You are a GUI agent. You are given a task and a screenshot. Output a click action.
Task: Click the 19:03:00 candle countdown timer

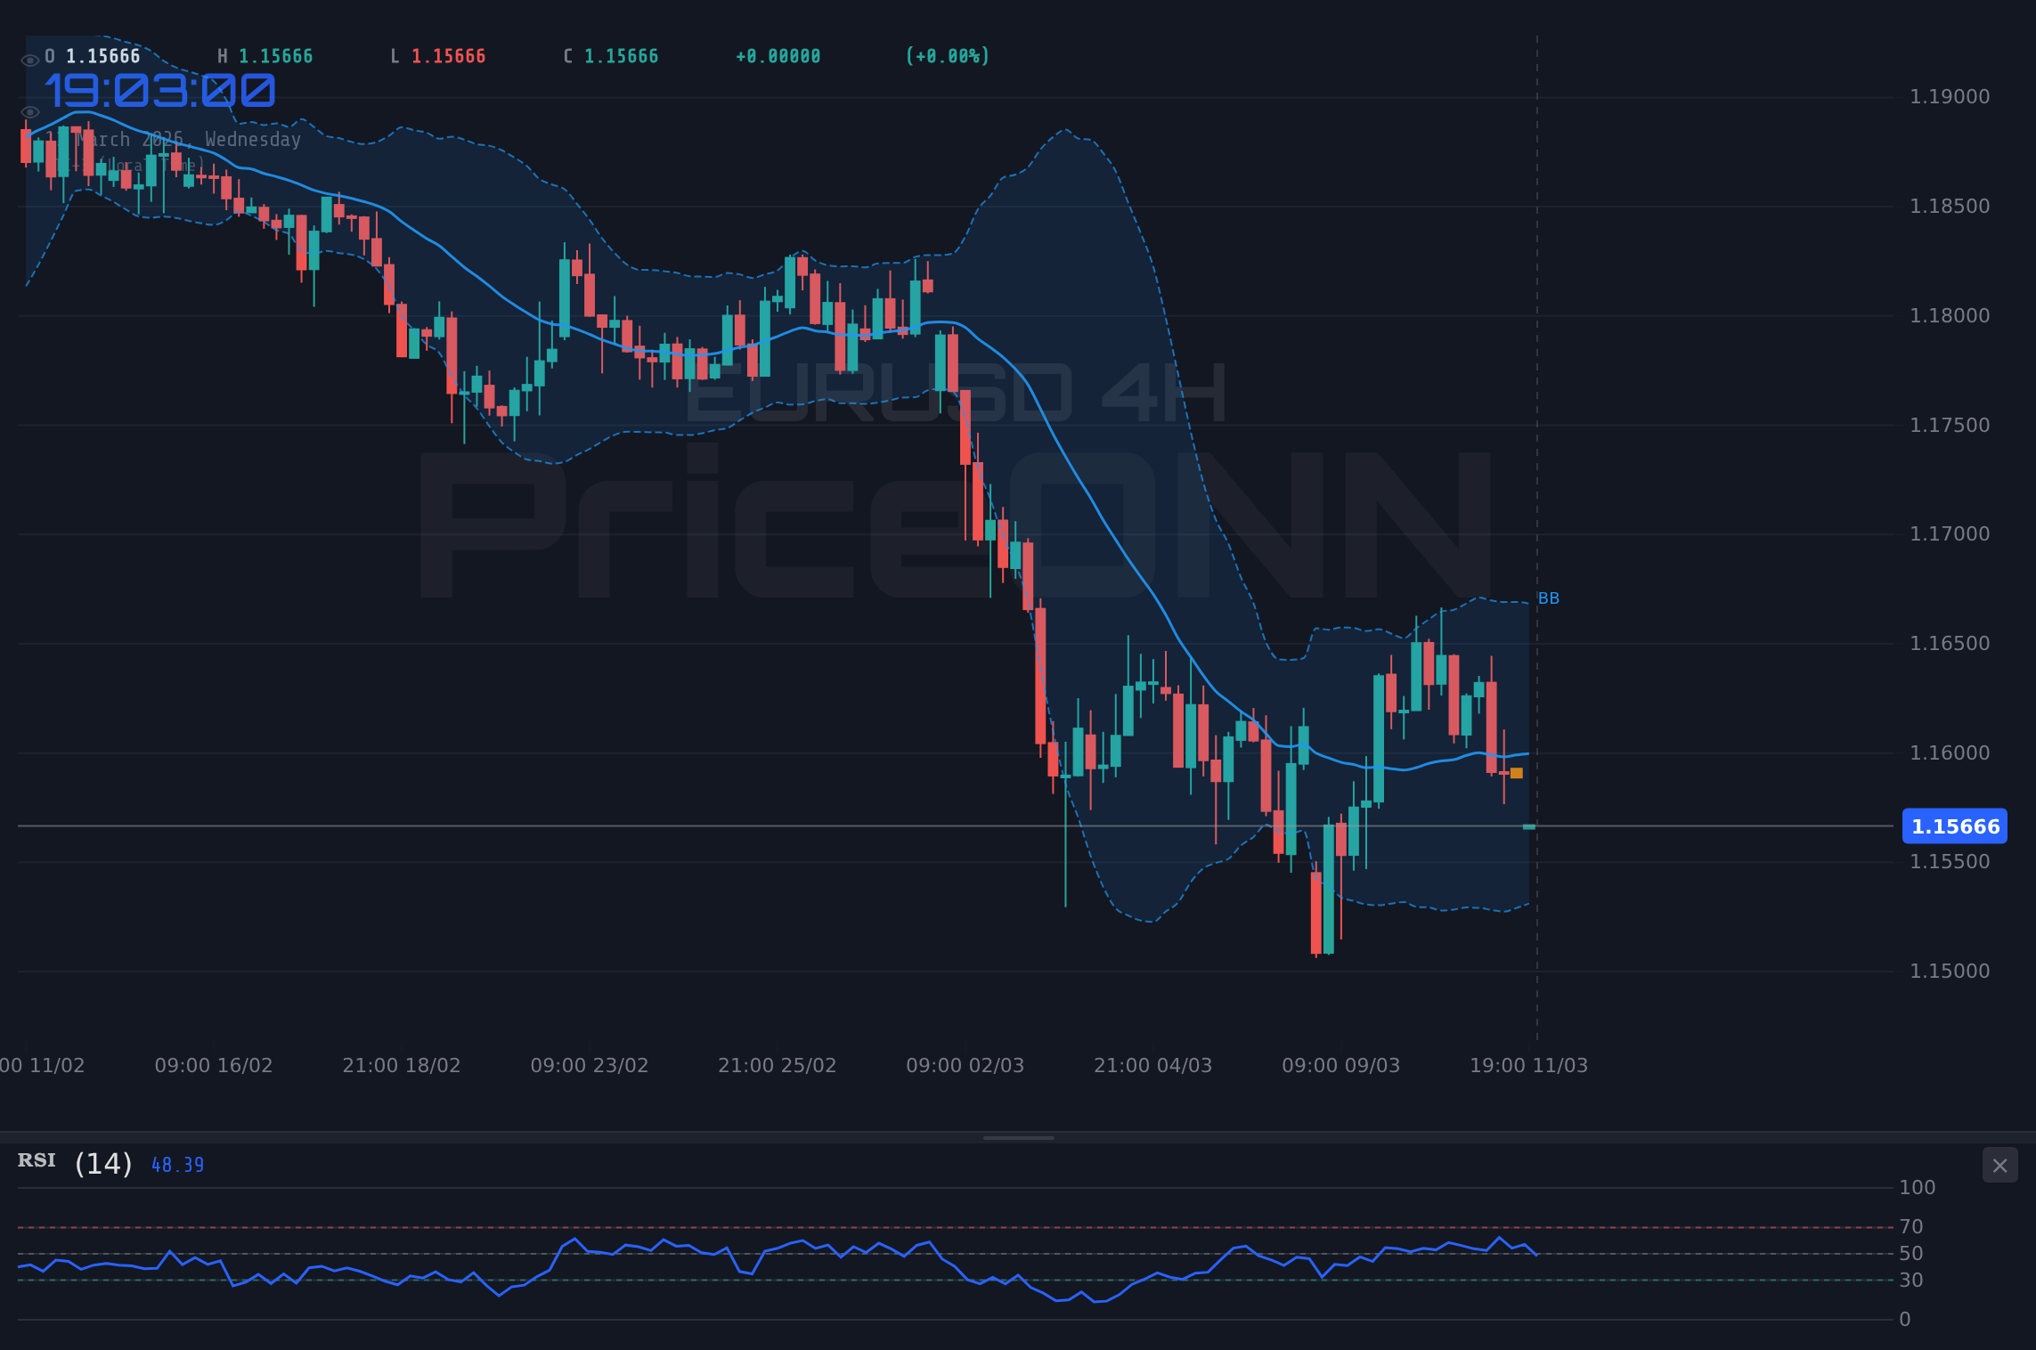coord(160,89)
